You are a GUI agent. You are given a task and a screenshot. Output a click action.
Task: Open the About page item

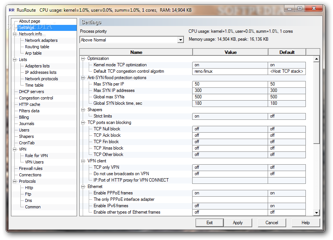pos(29,21)
